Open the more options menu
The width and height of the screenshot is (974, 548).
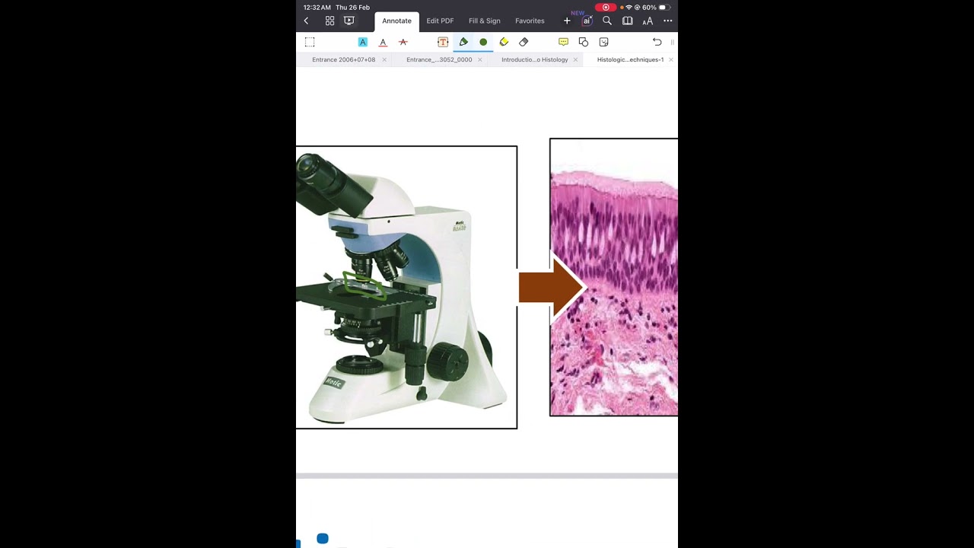[667, 21]
